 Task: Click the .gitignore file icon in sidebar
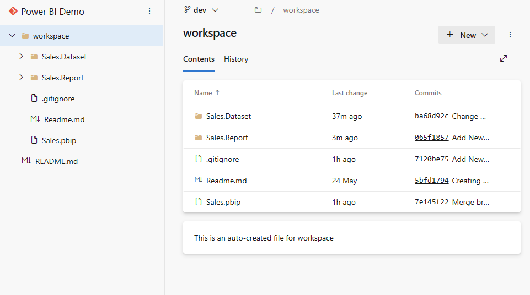pyautogui.click(x=34, y=98)
